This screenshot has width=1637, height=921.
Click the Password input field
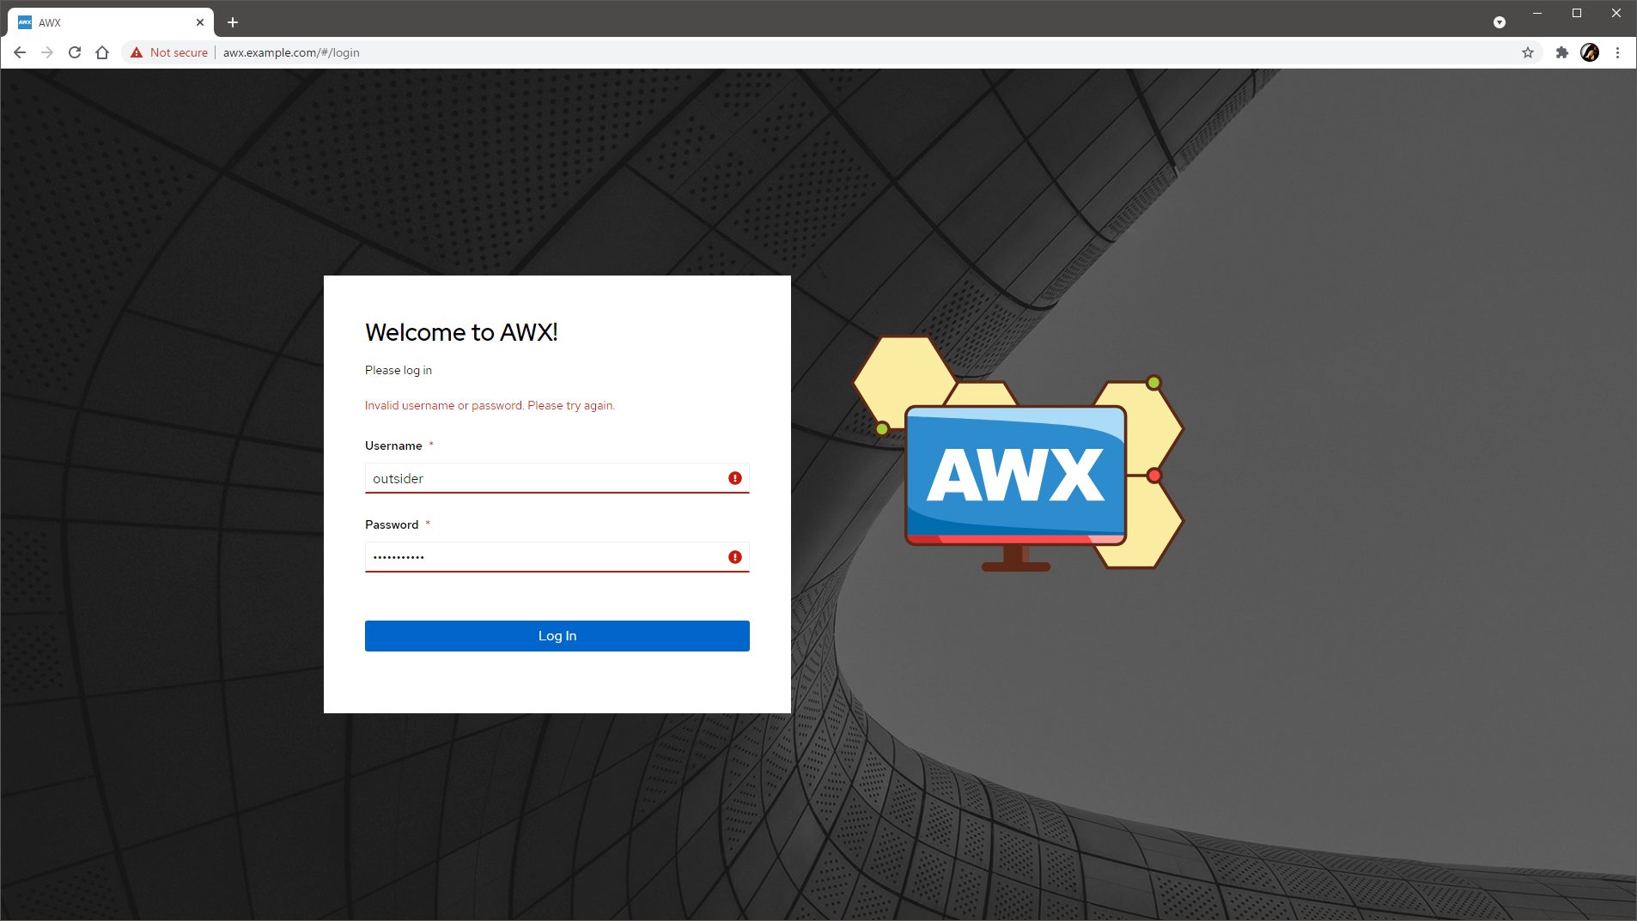541,557
